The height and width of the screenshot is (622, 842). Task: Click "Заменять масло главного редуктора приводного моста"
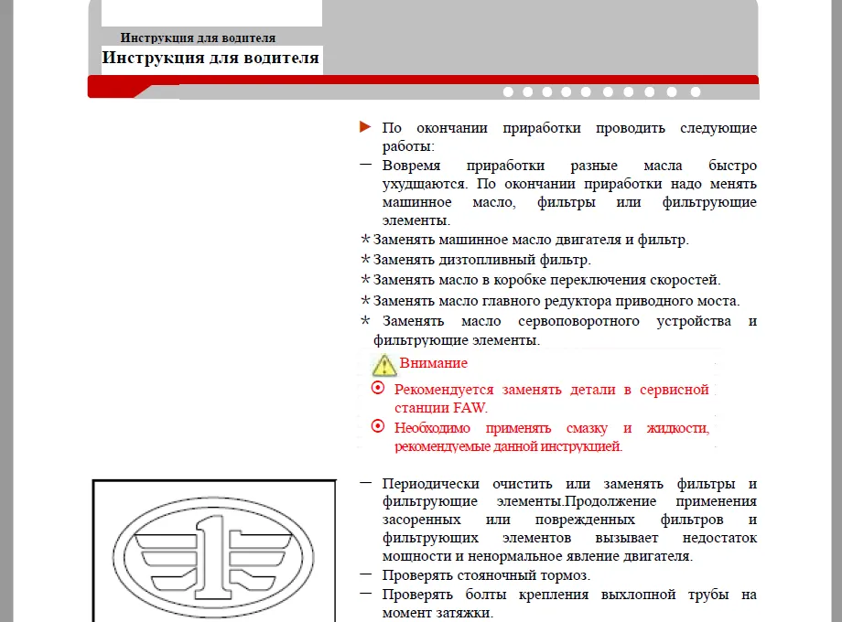point(556,300)
